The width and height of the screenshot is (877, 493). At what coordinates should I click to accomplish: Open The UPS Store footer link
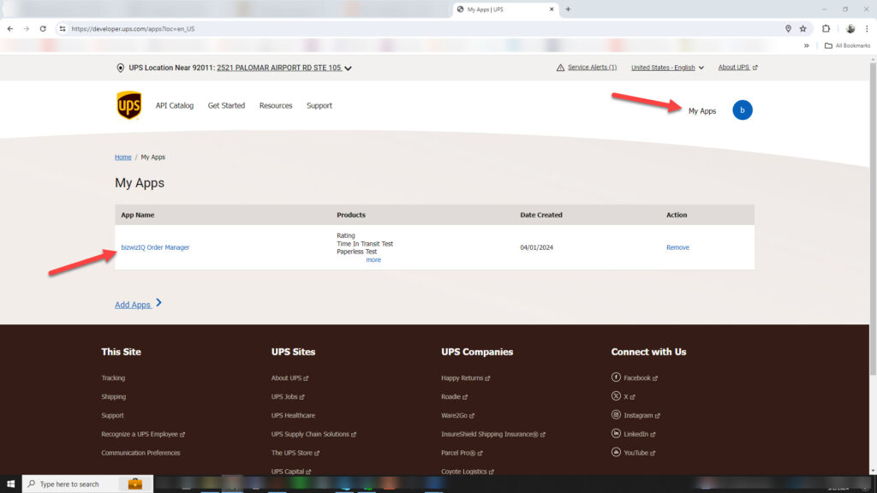pyautogui.click(x=295, y=453)
